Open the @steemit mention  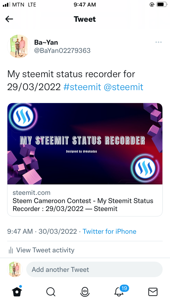point(123,87)
